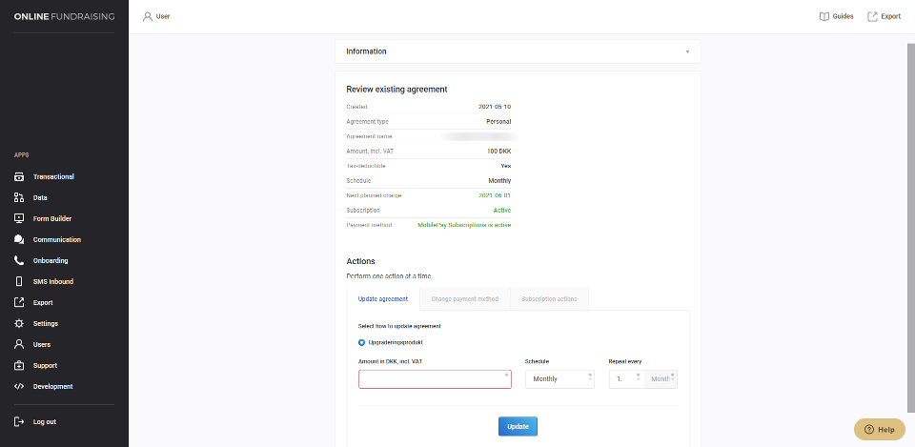
Task: Click the Information panel header
Action: point(518,51)
